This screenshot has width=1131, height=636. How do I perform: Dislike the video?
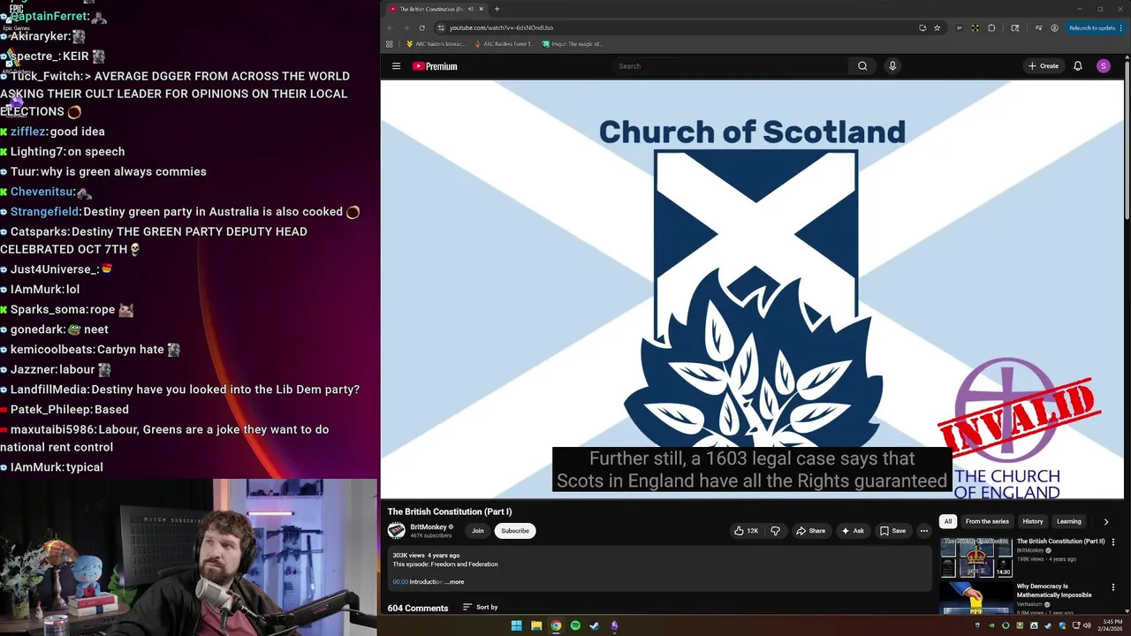tap(775, 531)
